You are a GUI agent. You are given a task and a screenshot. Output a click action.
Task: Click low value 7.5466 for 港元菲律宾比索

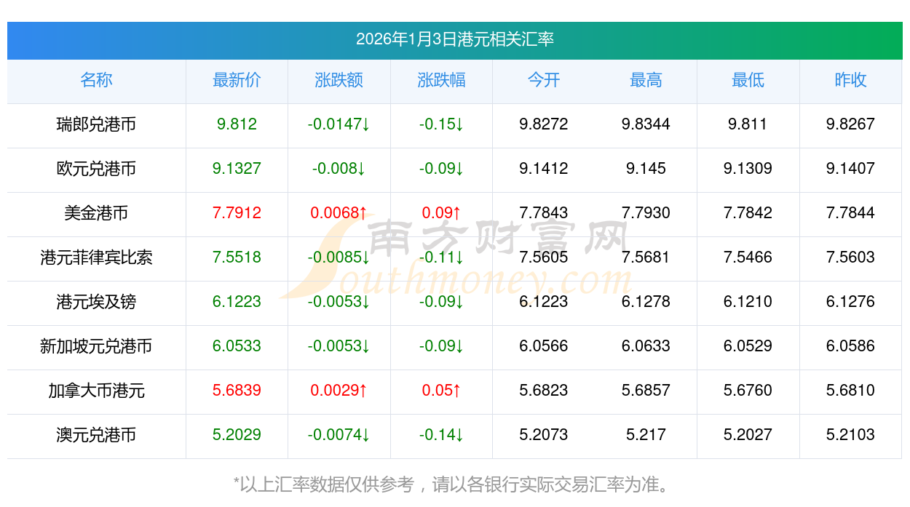(748, 258)
